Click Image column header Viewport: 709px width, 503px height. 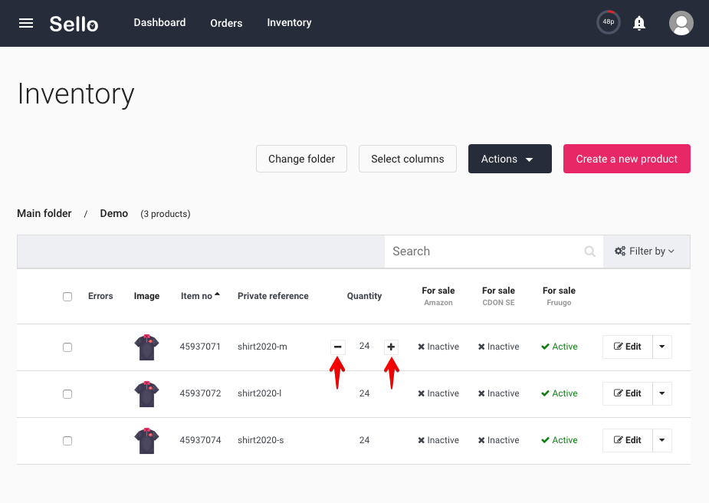point(146,296)
